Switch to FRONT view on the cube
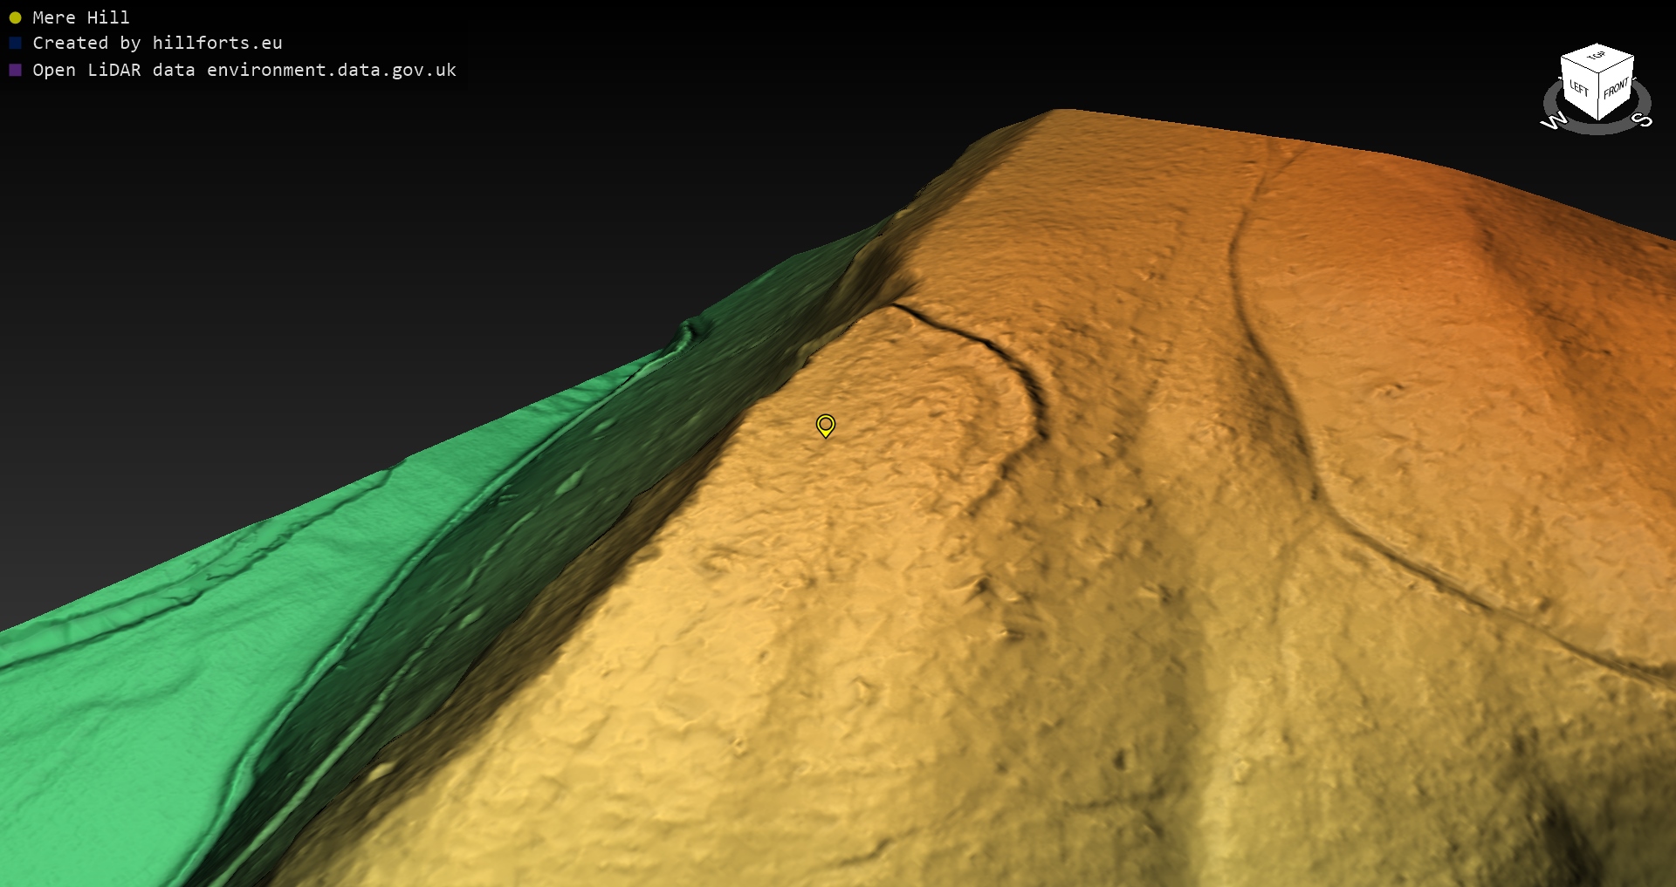The width and height of the screenshot is (1676, 887). click(1616, 88)
